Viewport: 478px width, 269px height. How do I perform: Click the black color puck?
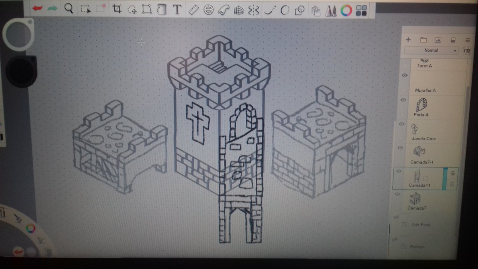pyautogui.click(x=21, y=71)
